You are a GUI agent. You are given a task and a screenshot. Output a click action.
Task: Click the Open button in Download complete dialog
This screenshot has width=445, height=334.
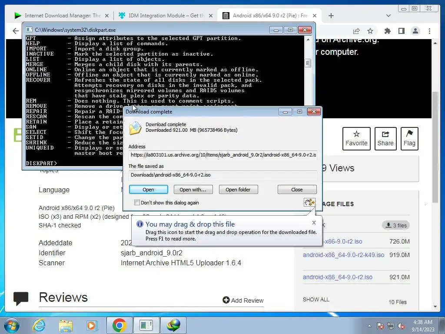[x=149, y=190]
